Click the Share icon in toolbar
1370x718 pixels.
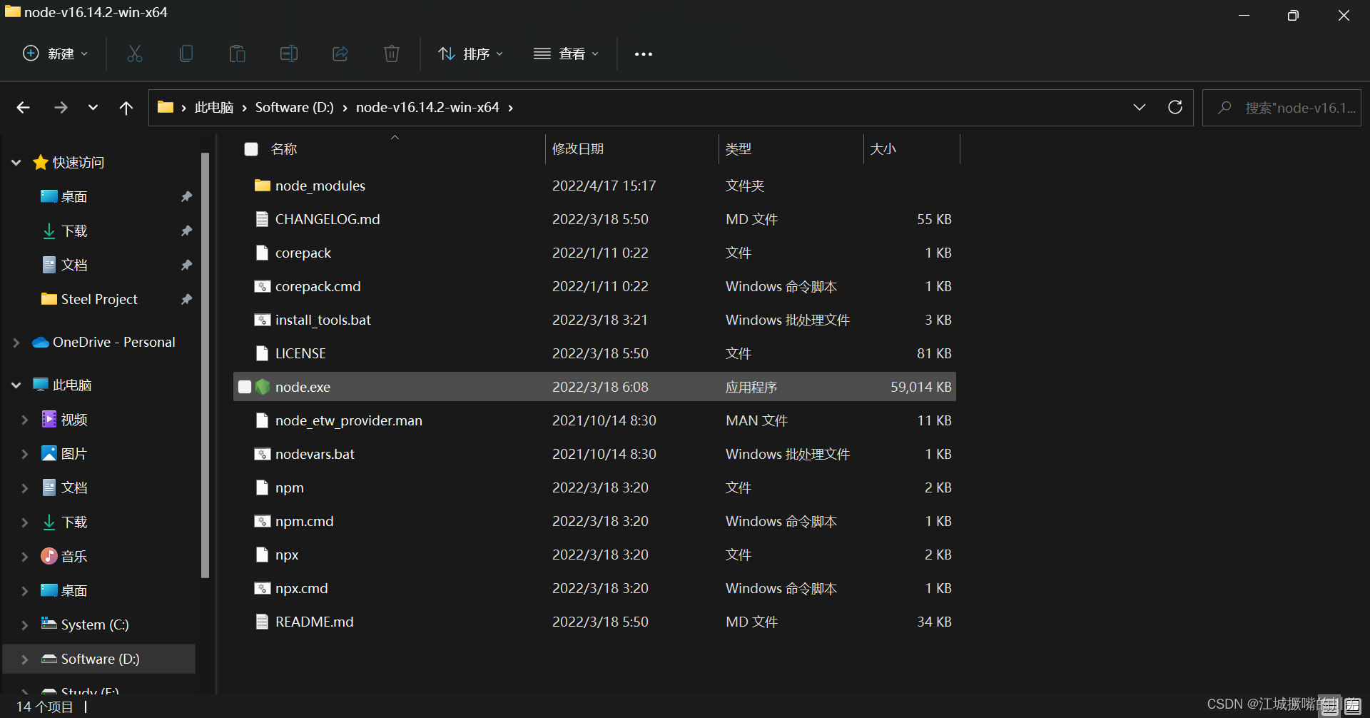[x=340, y=54]
